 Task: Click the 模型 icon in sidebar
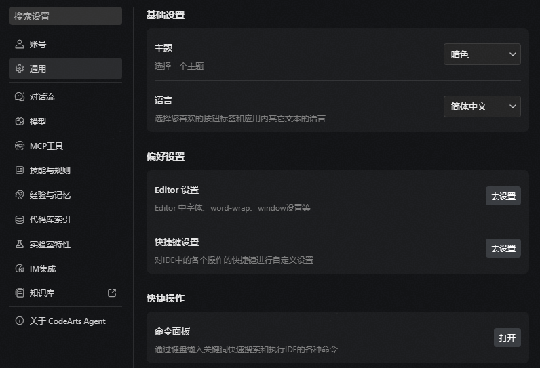(20, 121)
